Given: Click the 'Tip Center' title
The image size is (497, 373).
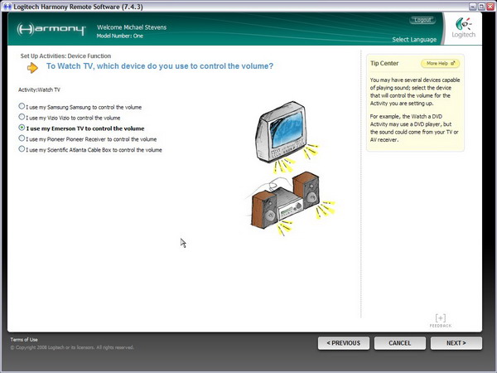Looking at the screenshot, I should (384, 63).
